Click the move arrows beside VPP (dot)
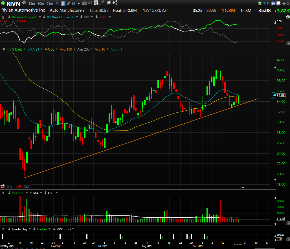 (54, 229)
